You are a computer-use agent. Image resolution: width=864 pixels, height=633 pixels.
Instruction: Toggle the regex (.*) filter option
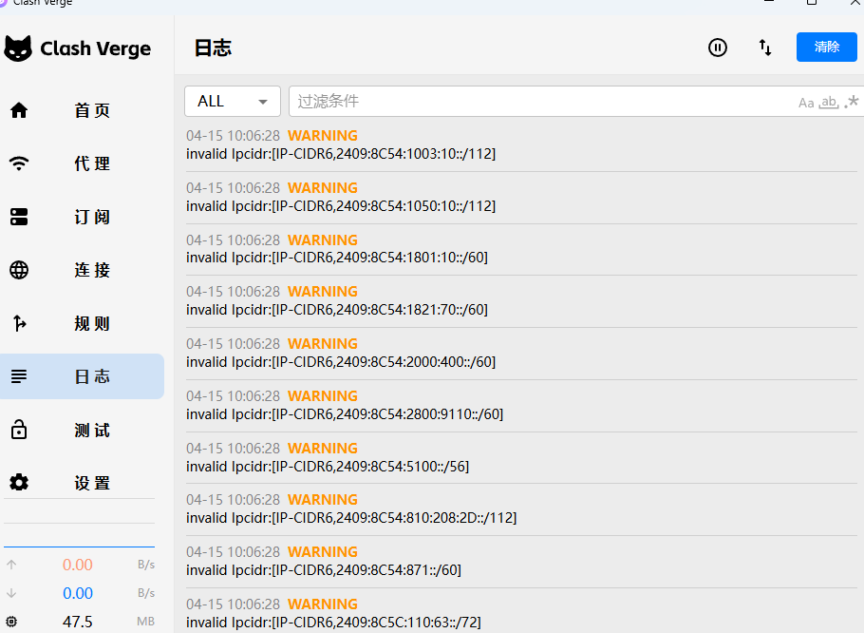coord(852,102)
